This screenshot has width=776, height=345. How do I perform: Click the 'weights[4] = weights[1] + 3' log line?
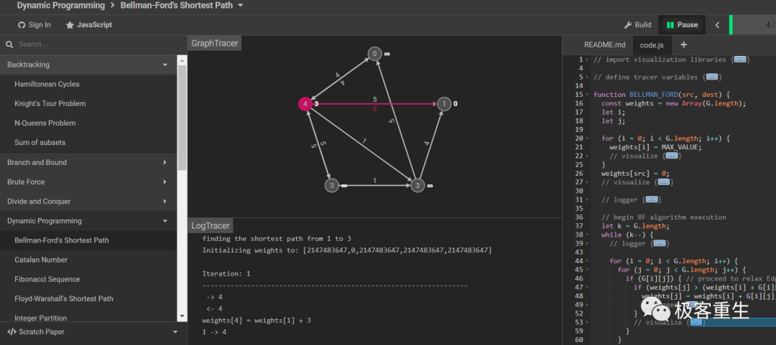(257, 321)
